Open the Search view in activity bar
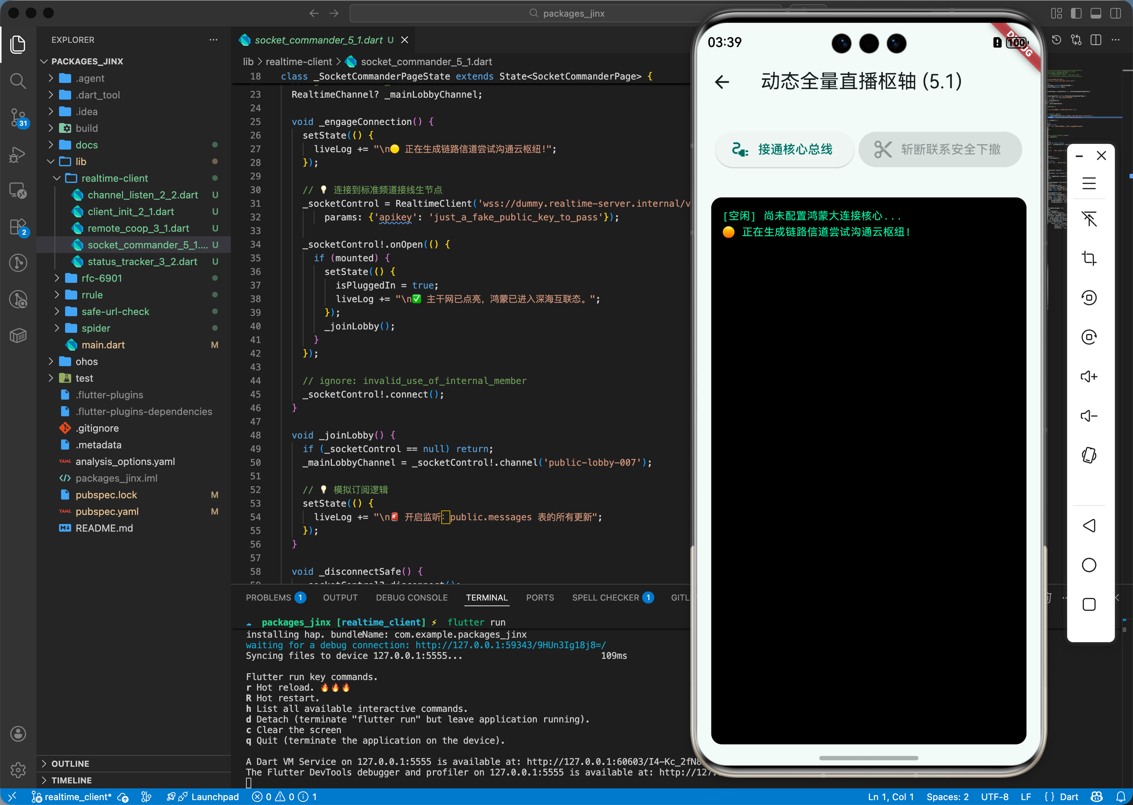1133x805 pixels. 18,81
